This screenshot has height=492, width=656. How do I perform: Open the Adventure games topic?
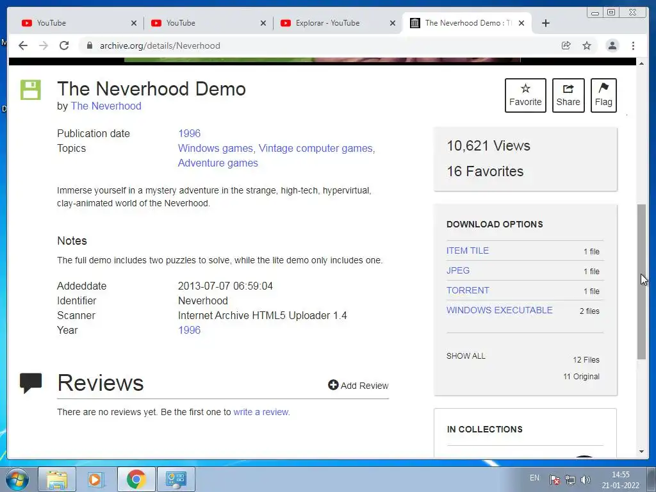(218, 163)
